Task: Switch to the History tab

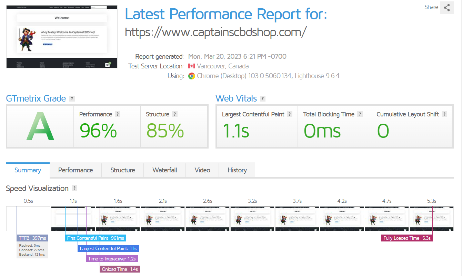Action: pos(237,170)
